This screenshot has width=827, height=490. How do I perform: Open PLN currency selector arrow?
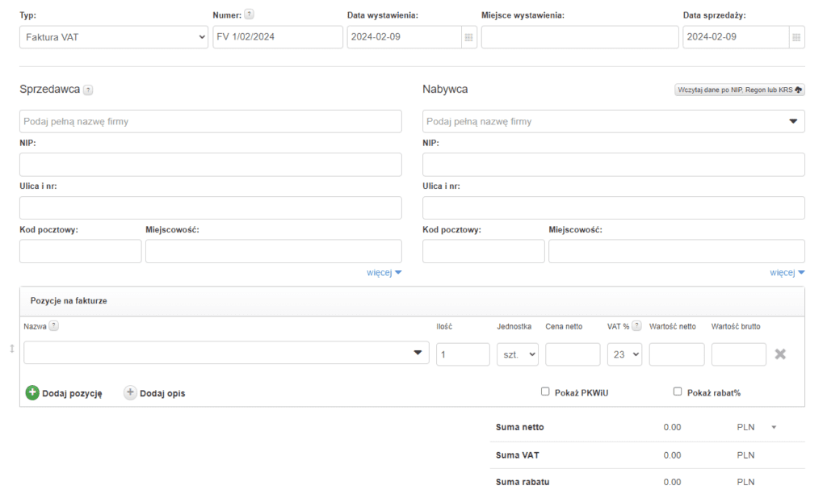coord(774,428)
